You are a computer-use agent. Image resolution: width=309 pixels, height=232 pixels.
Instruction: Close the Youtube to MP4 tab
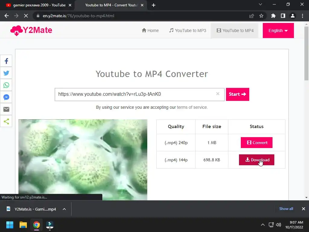click(x=142, y=5)
